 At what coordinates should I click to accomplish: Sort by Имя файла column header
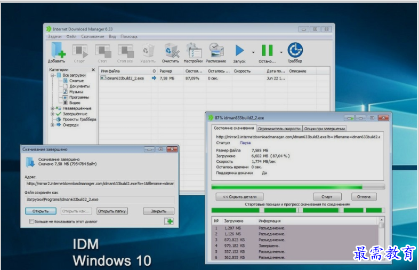click(125, 71)
